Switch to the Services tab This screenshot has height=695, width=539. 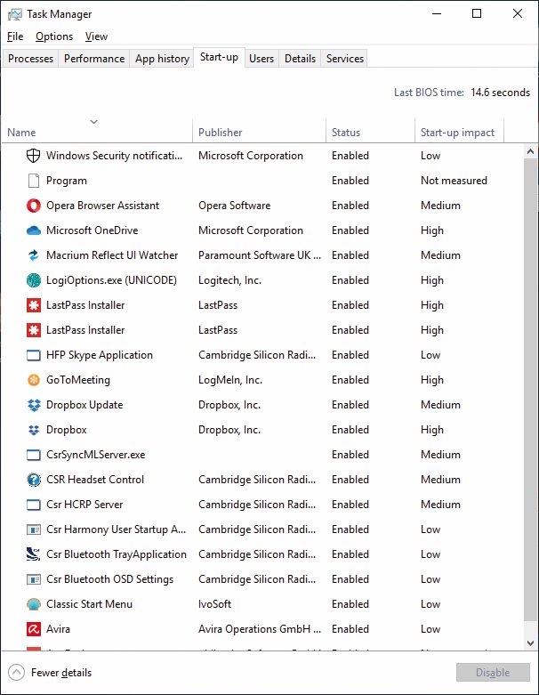(344, 59)
